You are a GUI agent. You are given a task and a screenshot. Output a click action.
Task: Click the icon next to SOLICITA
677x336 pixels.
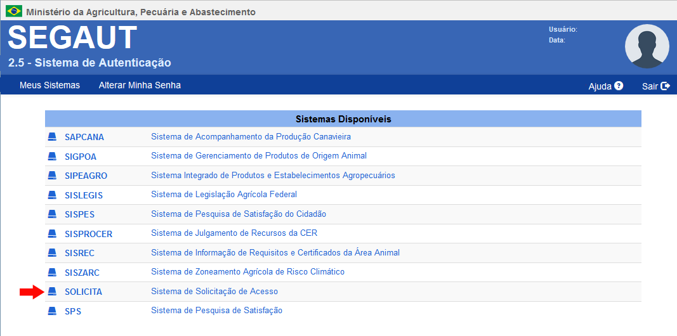[52, 292]
